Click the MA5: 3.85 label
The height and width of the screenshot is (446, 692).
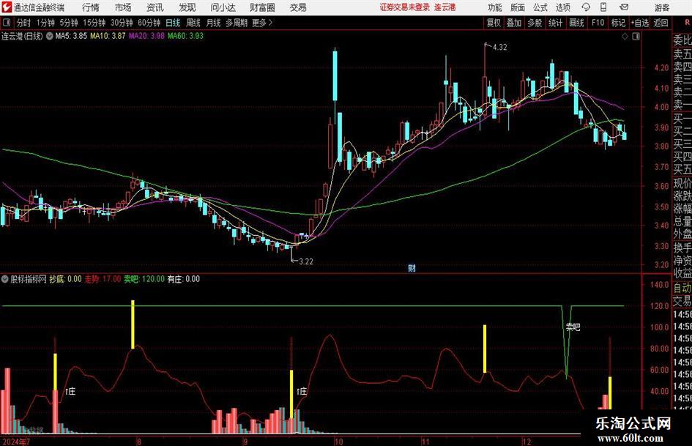point(71,36)
